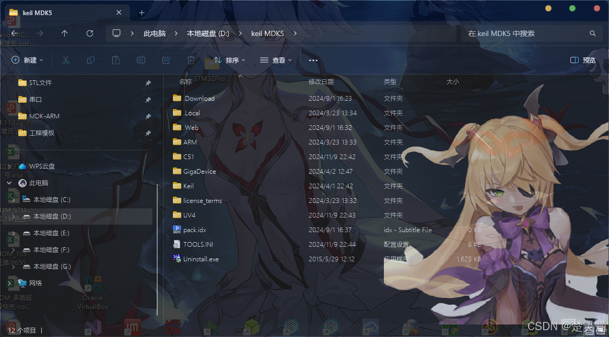Click the 12 个项目 status bar text
Viewport: 609px width, 337px height.
pos(22,330)
